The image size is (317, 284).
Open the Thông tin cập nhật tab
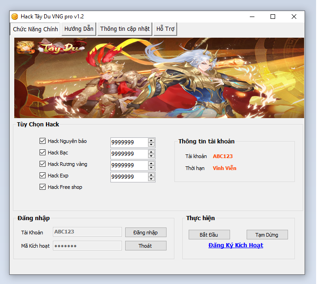click(125, 29)
